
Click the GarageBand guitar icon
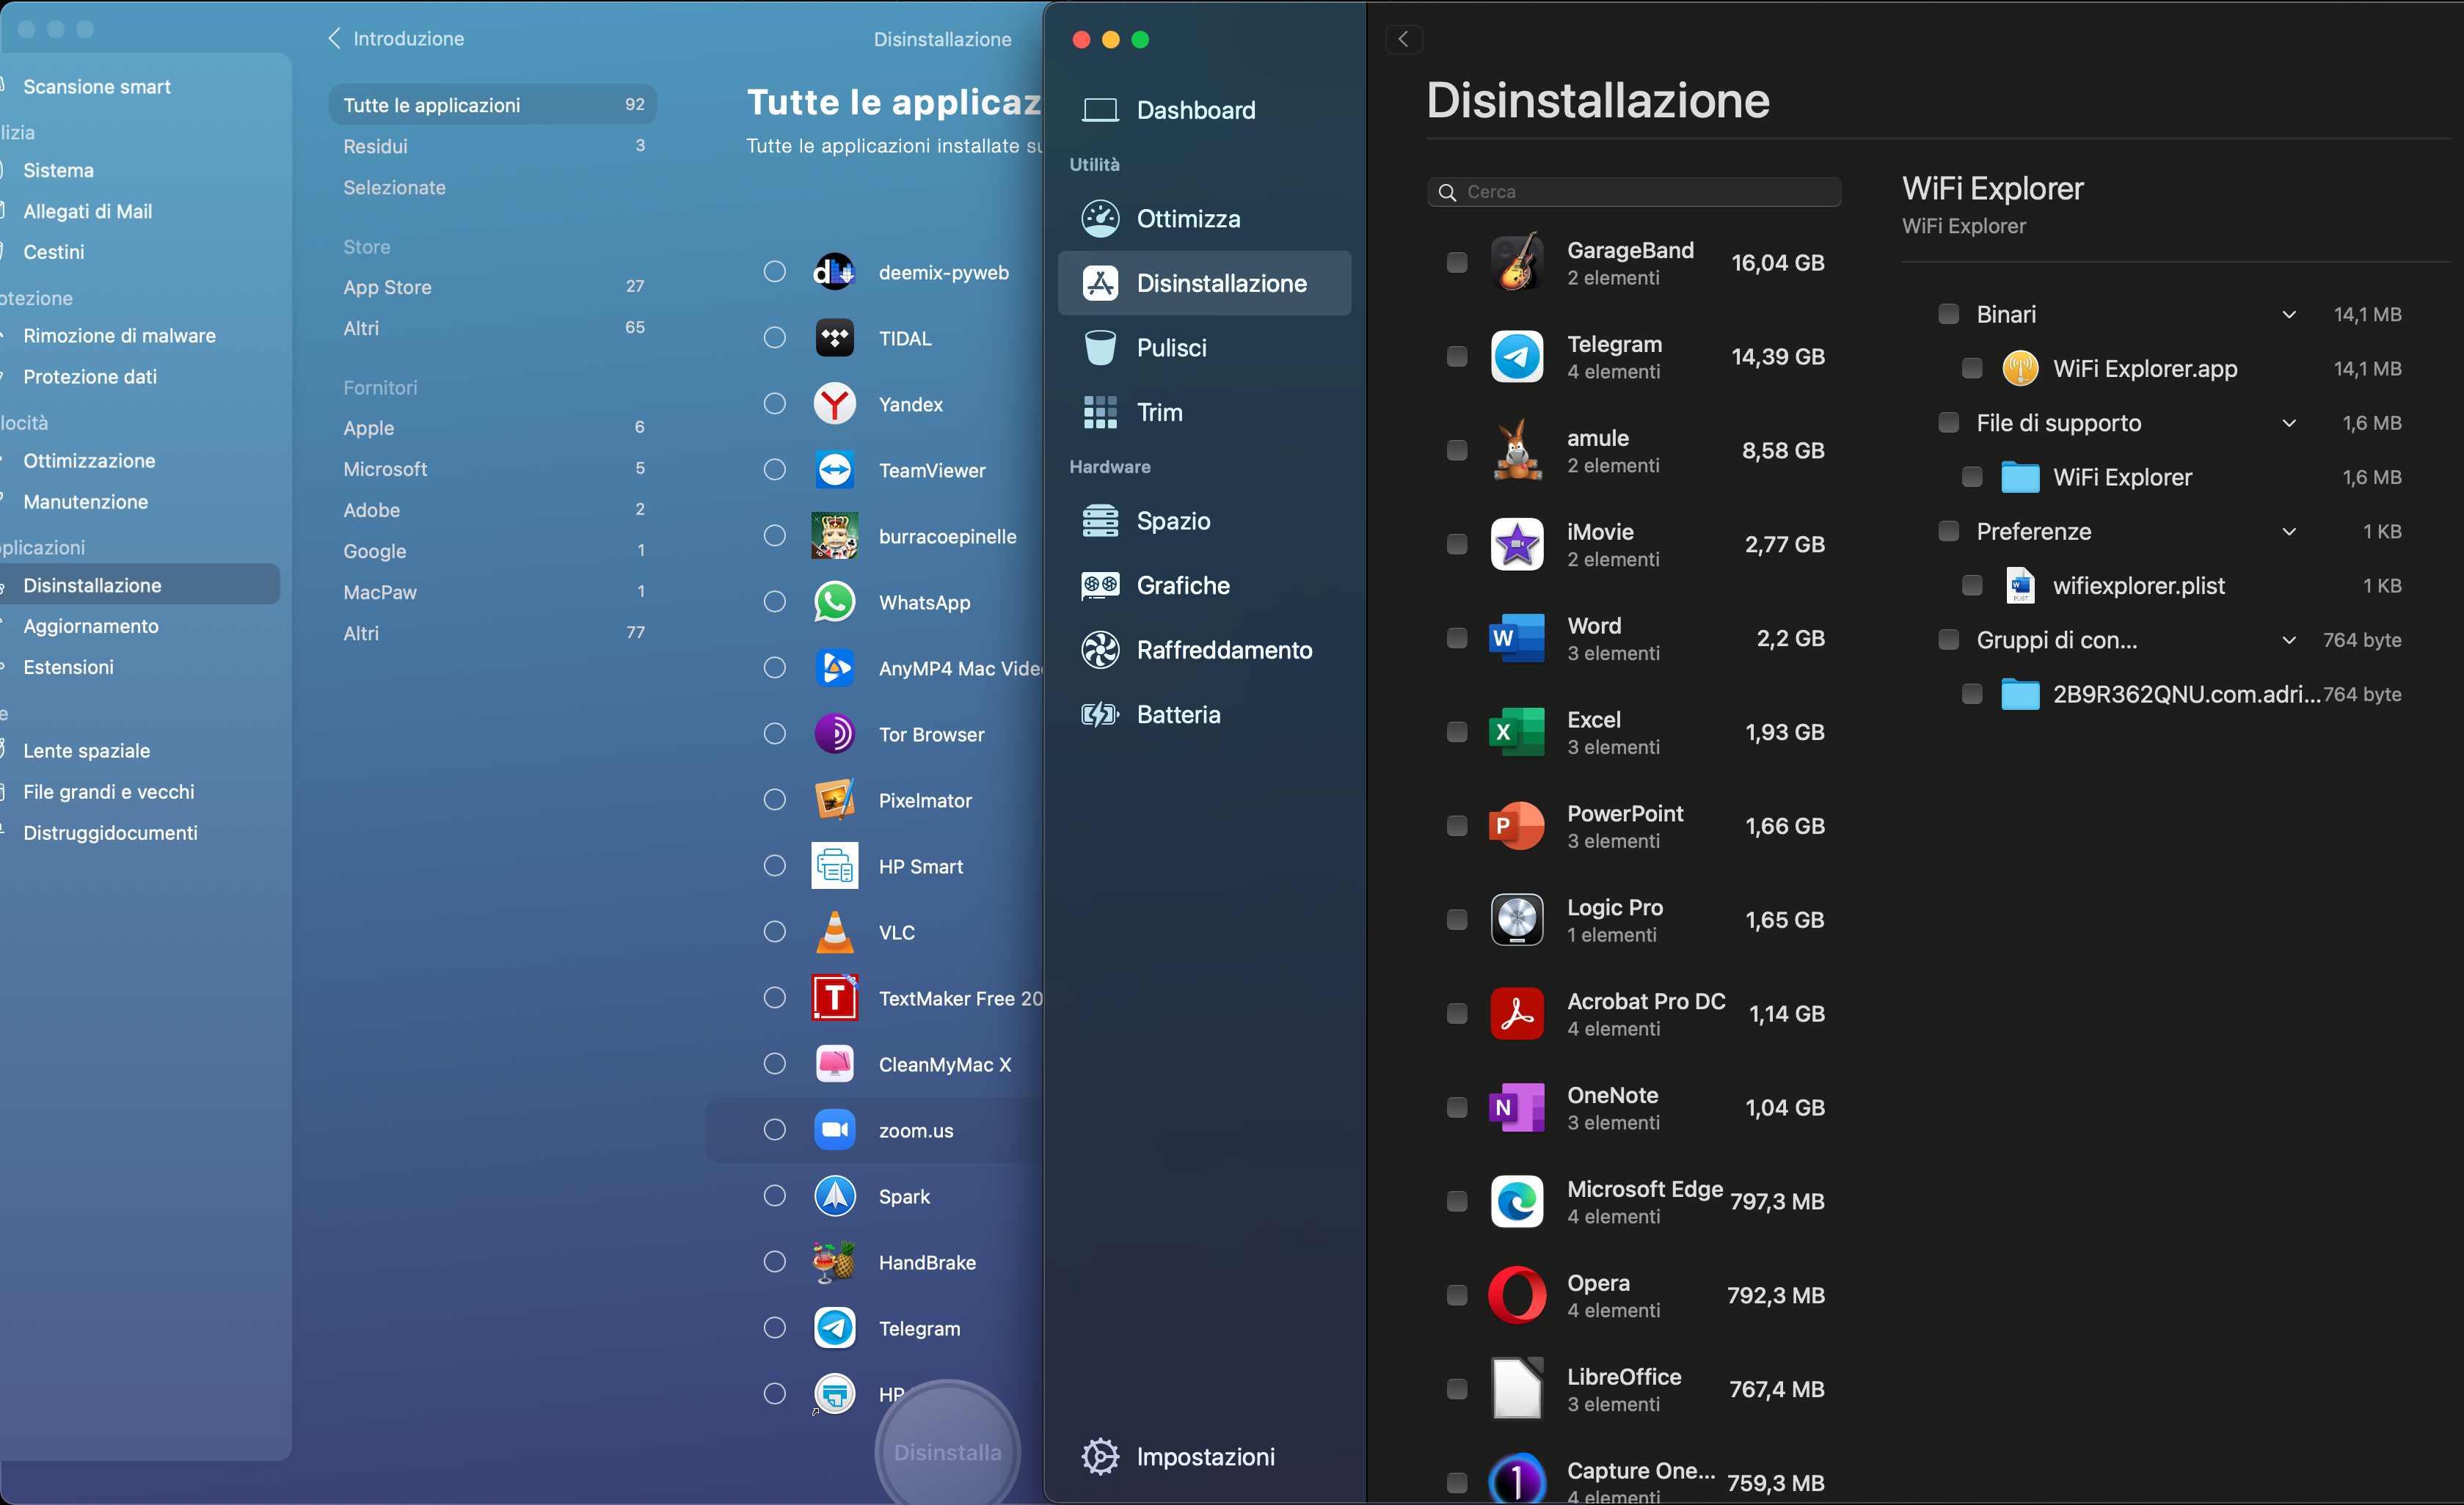click(1517, 262)
